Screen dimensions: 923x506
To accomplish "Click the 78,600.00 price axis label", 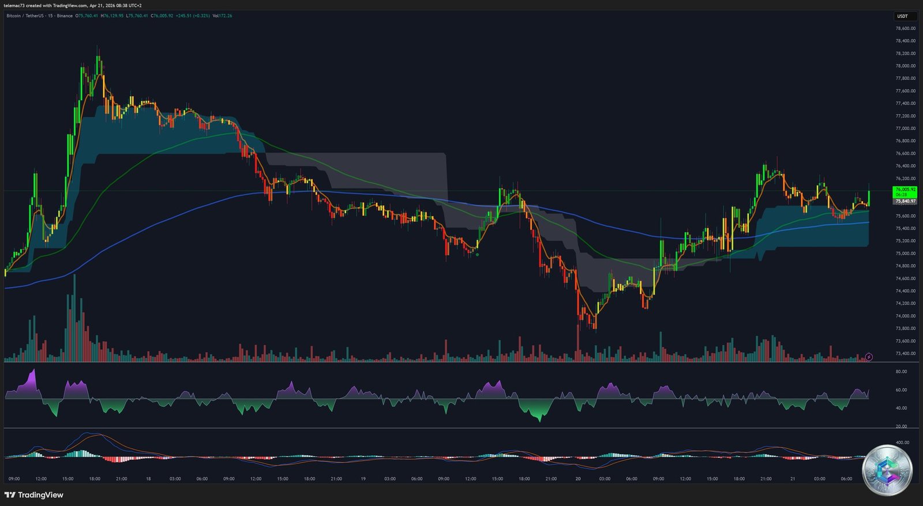I will coord(905,28).
